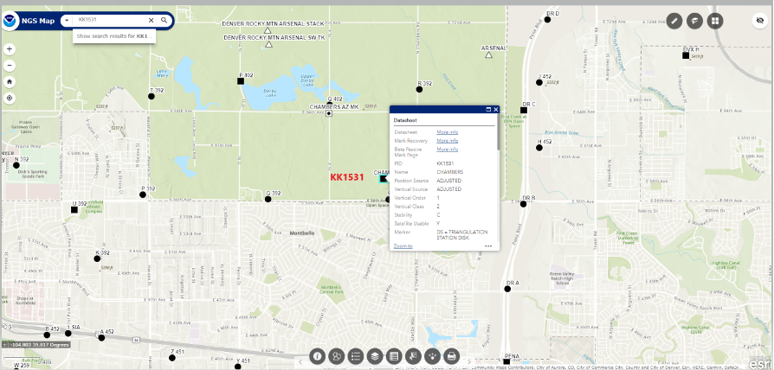Screen dimensions: 774x370
Task: Click inside the KK1531 search field
Action: click(108, 20)
